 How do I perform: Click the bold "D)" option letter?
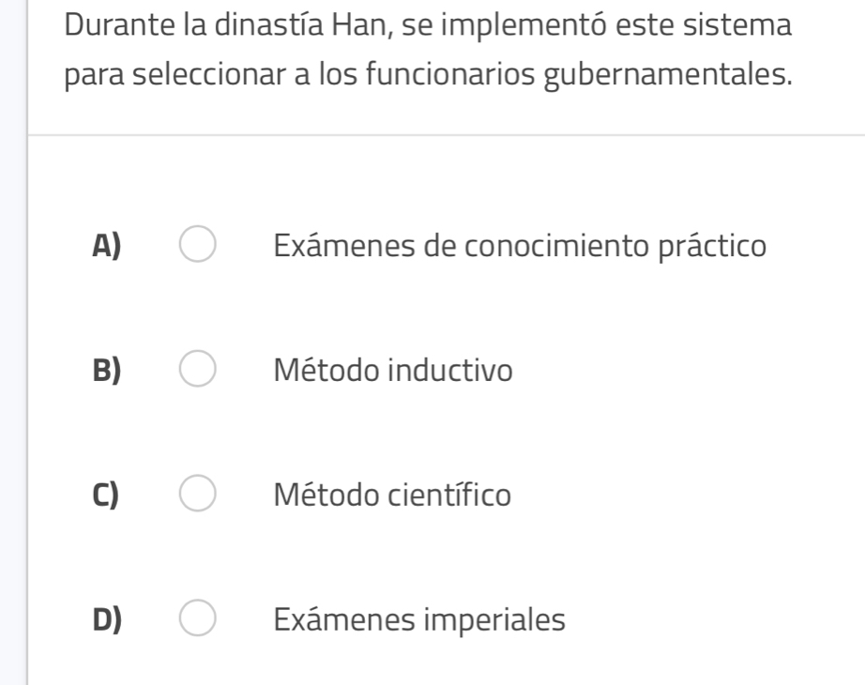[x=108, y=618]
